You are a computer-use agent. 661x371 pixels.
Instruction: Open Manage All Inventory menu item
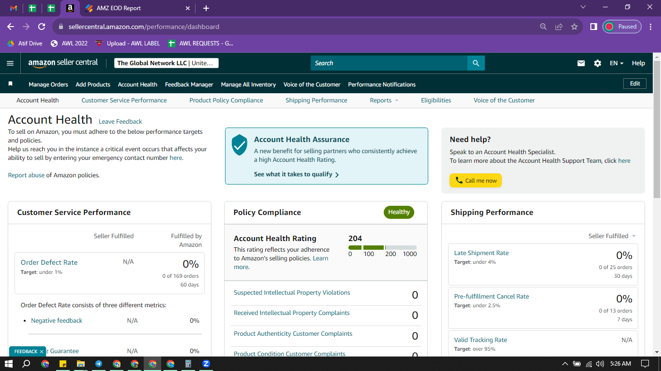pyautogui.click(x=248, y=85)
